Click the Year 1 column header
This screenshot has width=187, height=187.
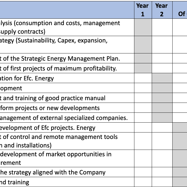[x=143, y=10]
